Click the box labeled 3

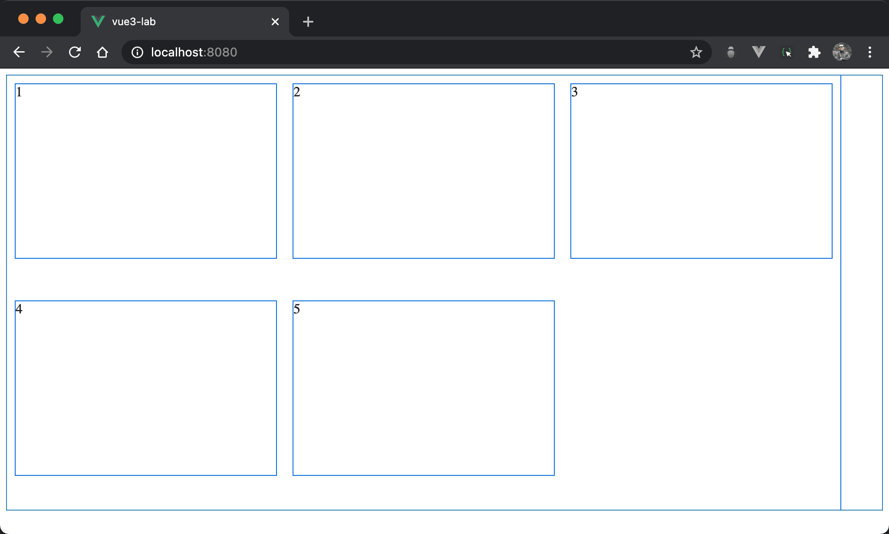[701, 171]
